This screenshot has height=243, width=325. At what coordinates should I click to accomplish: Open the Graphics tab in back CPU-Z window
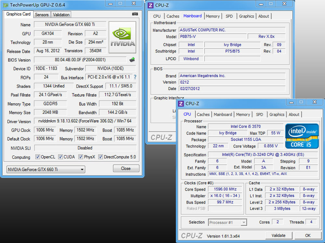coord(246,16)
